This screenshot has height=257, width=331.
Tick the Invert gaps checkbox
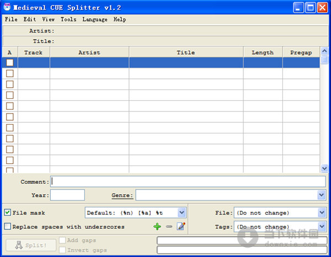coord(62,250)
